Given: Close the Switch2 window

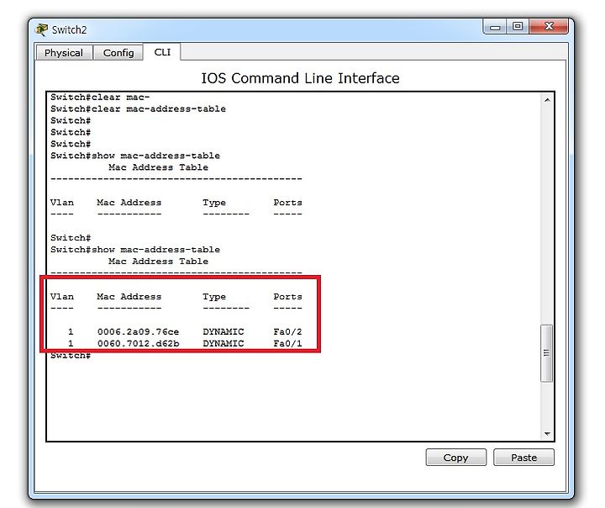Looking at the screenshot, I should (x=549, y=26).
